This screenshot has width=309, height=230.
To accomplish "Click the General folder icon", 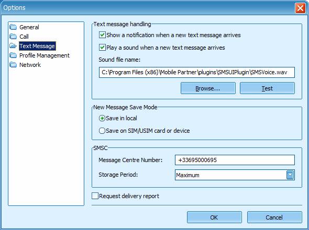I will tap(13, 27).
